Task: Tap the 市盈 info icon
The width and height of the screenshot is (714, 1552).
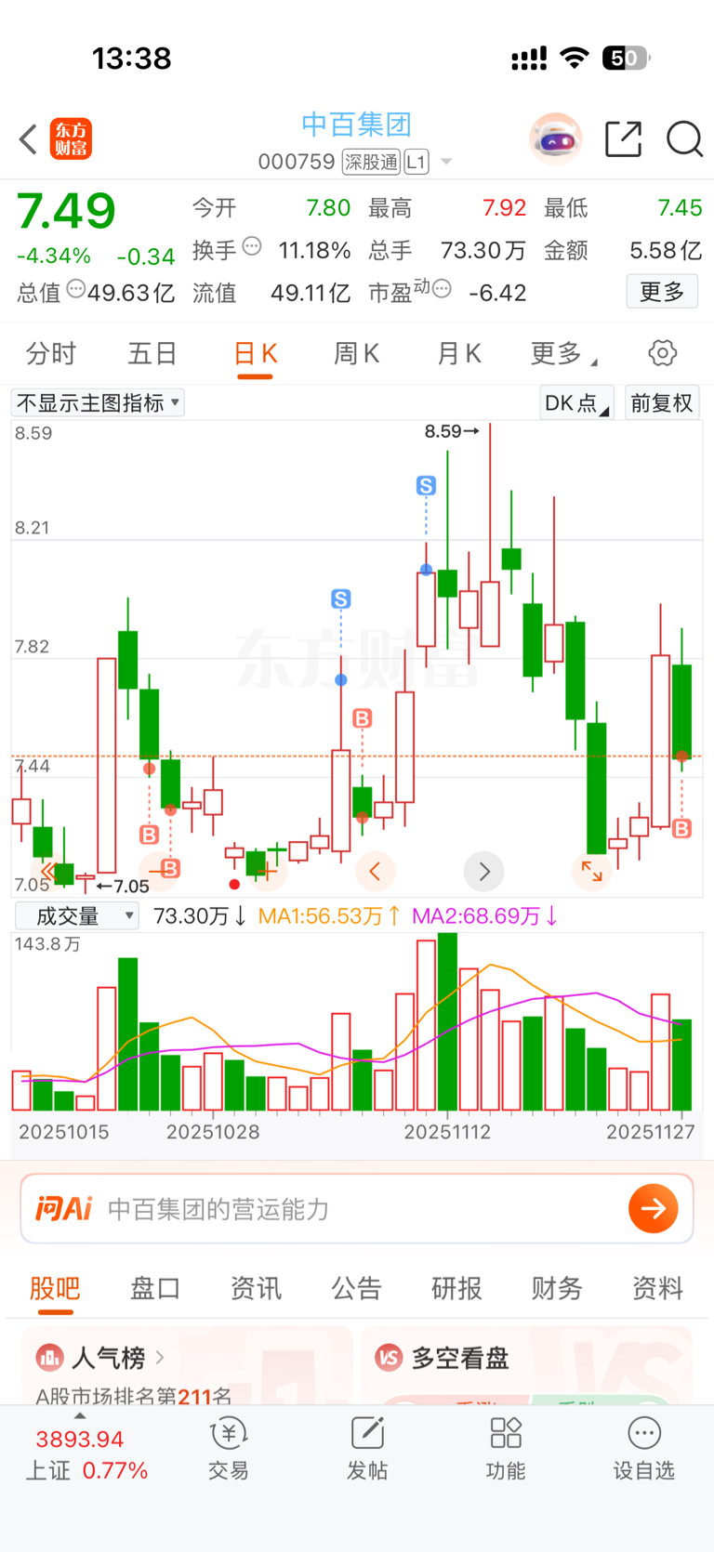Action: (x=442, y=289)
